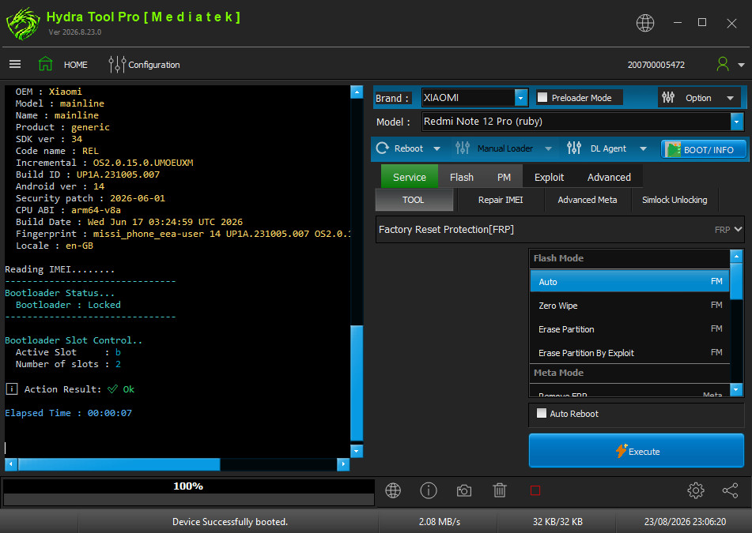Screen dimensions: 752x533
Task: Open the user account dropdown arrow
Action: pos(741,65)
